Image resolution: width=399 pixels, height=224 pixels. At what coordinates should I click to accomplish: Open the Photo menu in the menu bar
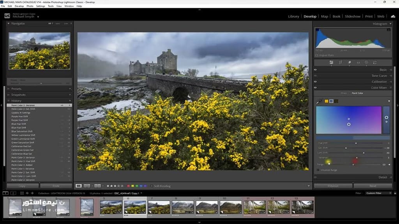(30, 6)
